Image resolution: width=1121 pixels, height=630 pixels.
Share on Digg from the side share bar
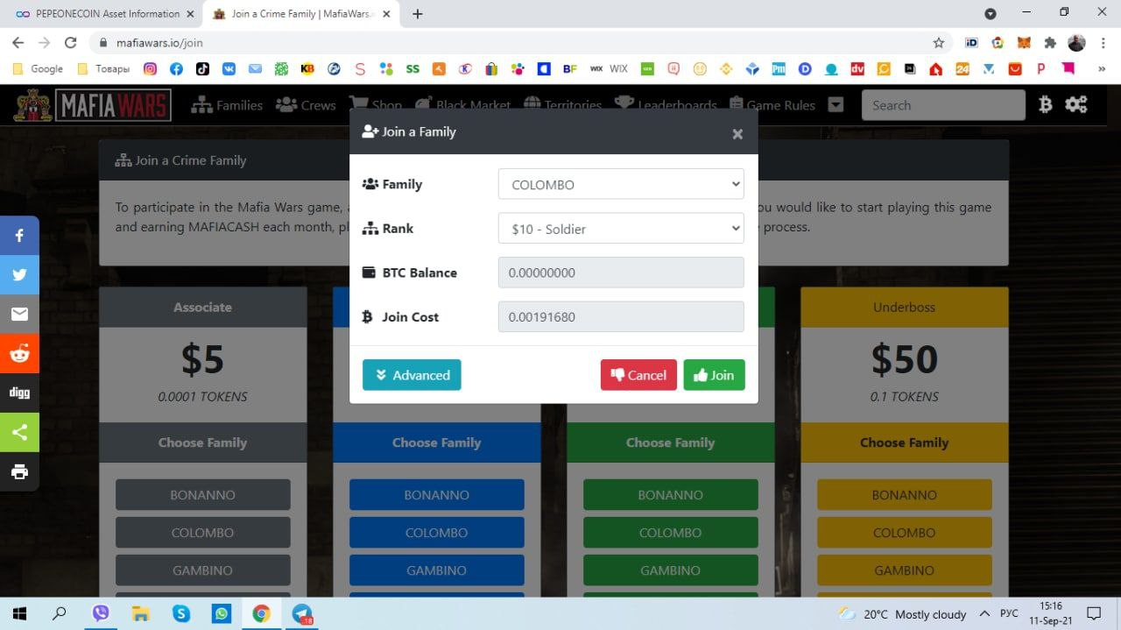(19, 393)
